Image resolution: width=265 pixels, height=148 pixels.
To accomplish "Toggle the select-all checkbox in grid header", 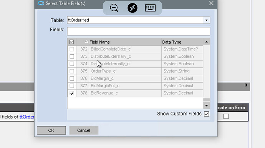I will (x=71, y=42).
